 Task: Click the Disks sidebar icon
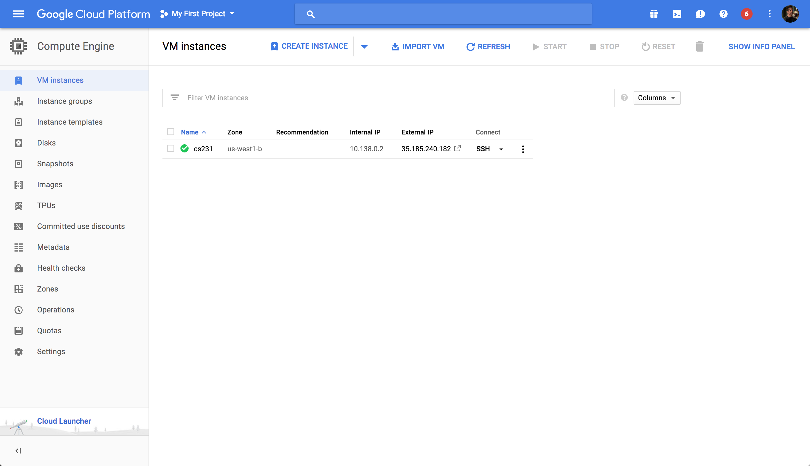tap(19, 143)
